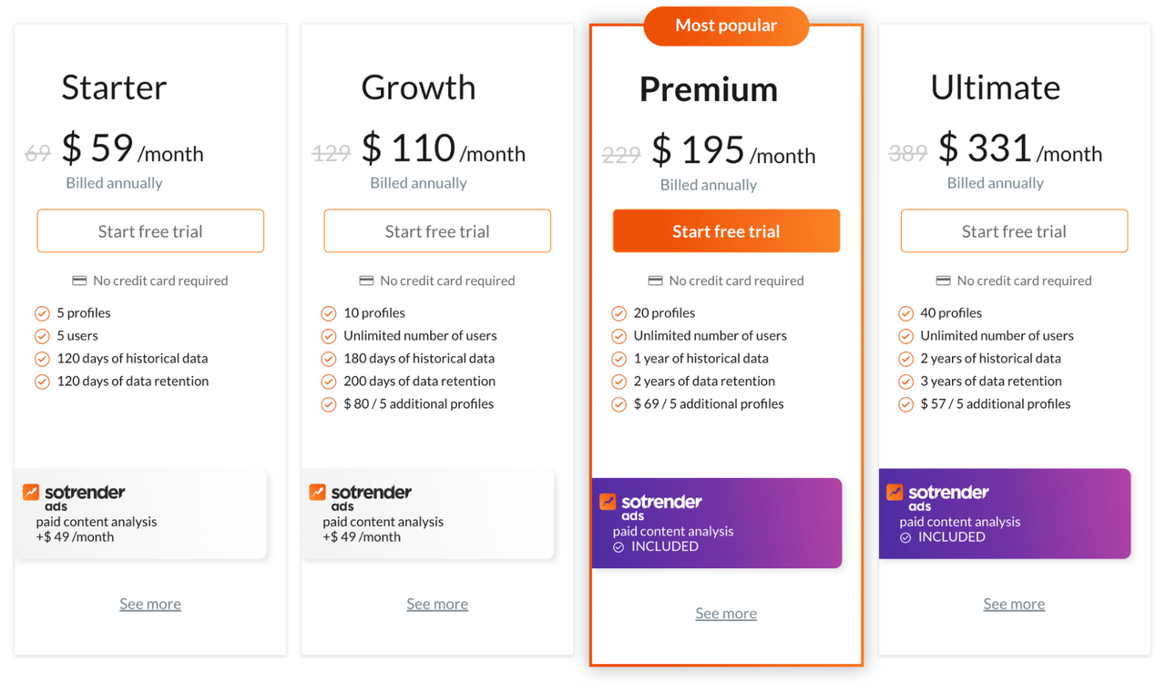Screen dimensions: 1166x683
Task: Click the Most popular badge
Action: coord(726,25)
